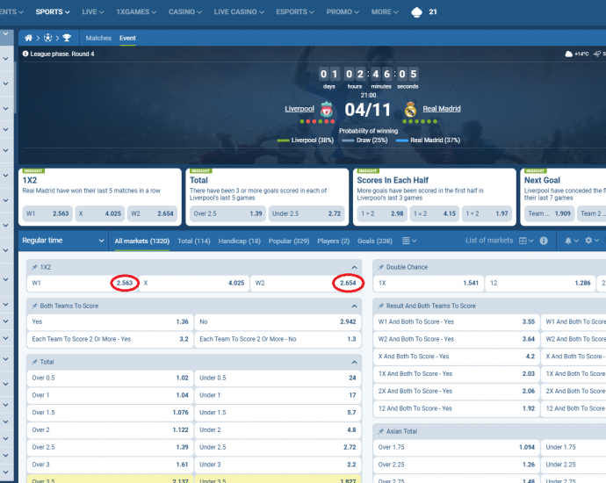The height and width of the screenshot is (483, 606).
Task: Click the trophy icon in breadcrumb
Action: (x=66, y=39)
